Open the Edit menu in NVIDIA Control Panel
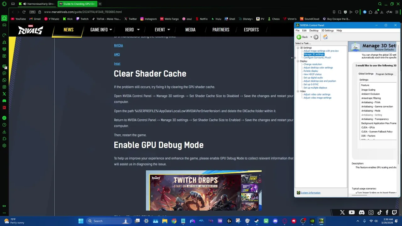Viewport: 402px width, 226px height. [x=304, y=30]
